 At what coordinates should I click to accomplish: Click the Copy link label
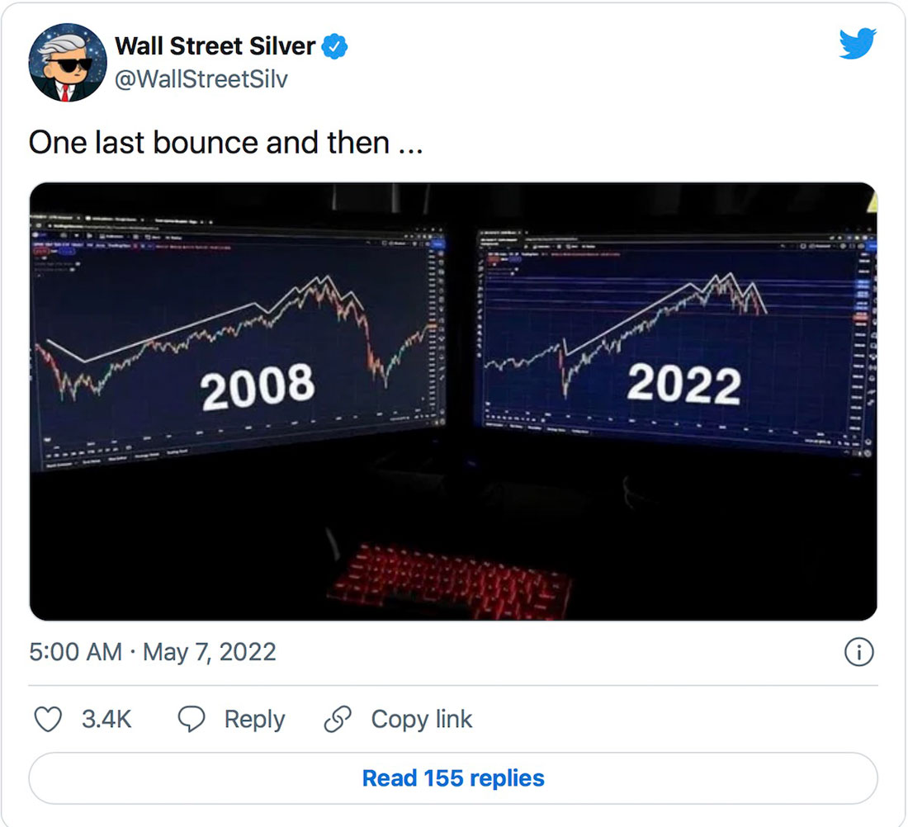pyautogui.click(x=422, y=719)
